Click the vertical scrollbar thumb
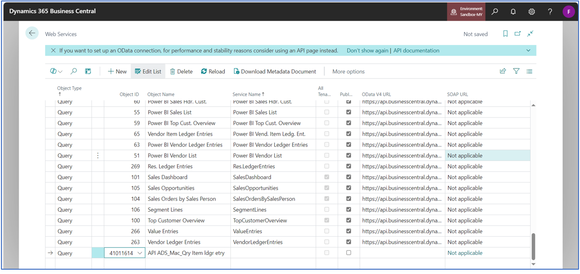The width and height of the screenshot is (580, 274). [x=533, y=246]
